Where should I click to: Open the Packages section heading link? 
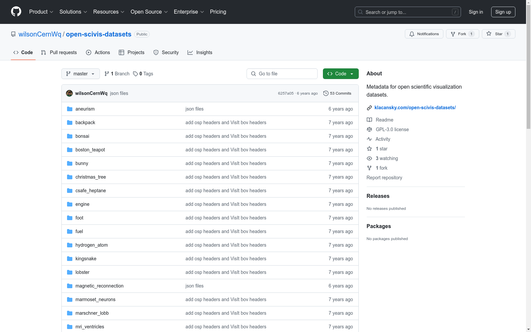(x=379, y=226)
